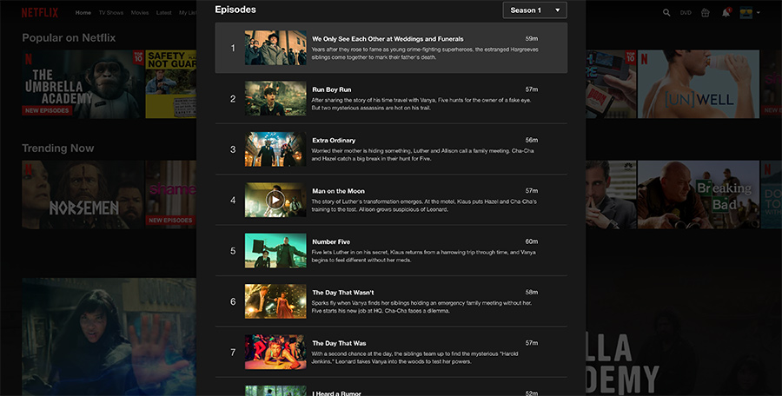This screenshot has width=782, height=396.
Task: Open the search magnifier icon
Action: [666, 13]
